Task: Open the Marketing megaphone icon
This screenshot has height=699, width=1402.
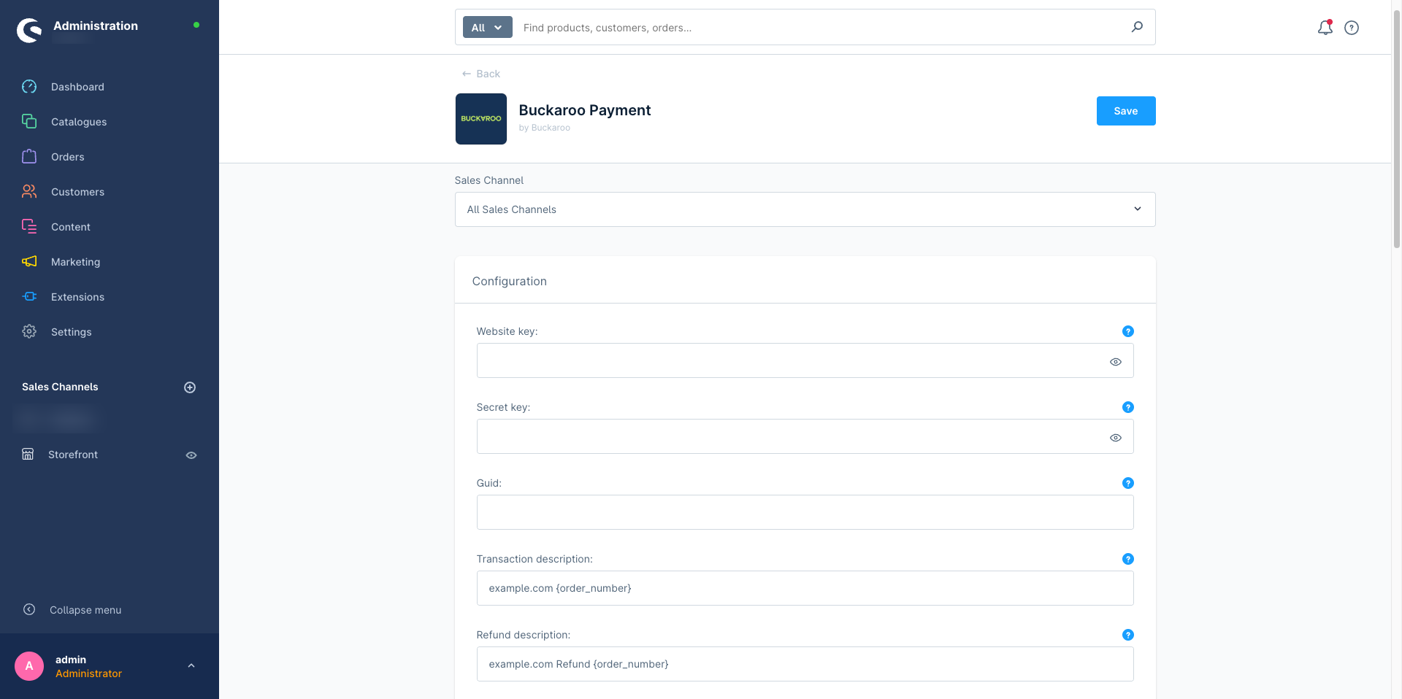Action: tap(29, 262)
